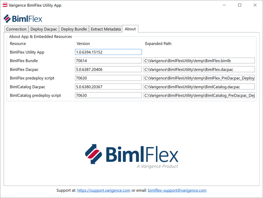Click the bimlflex-support@varigence.com email link

point(177,190)
